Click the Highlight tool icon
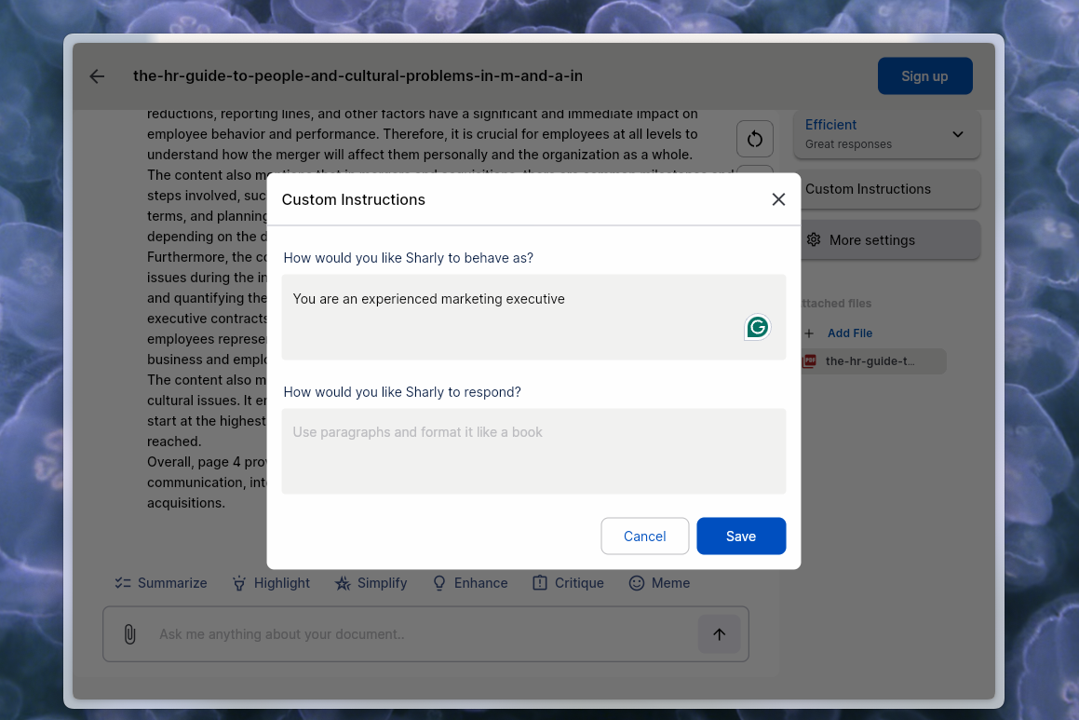 click(x=238, y=582)
